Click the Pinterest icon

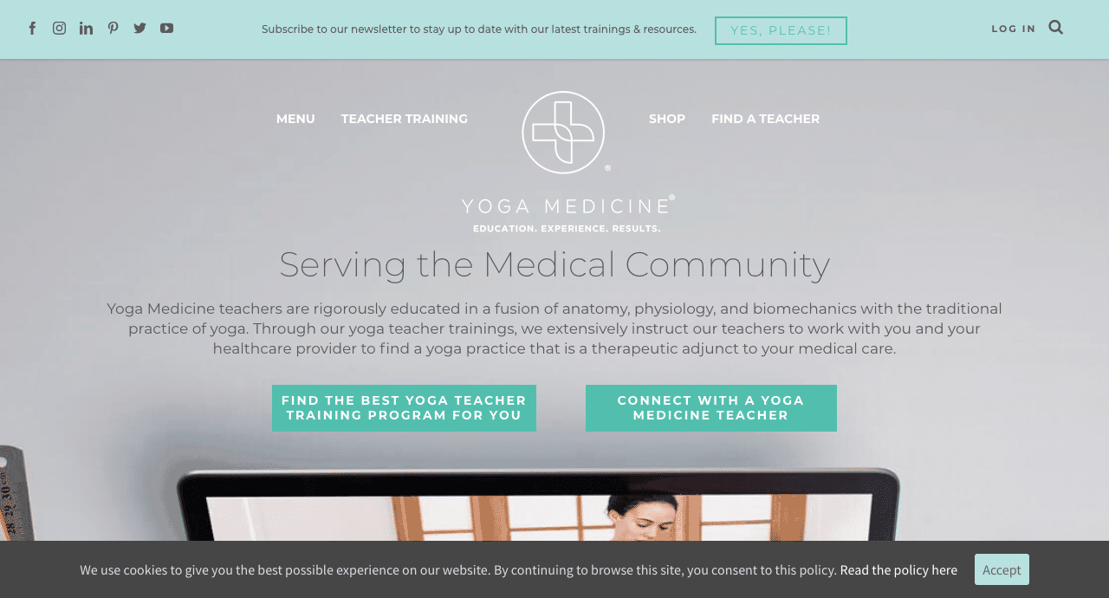pos(113,28)
